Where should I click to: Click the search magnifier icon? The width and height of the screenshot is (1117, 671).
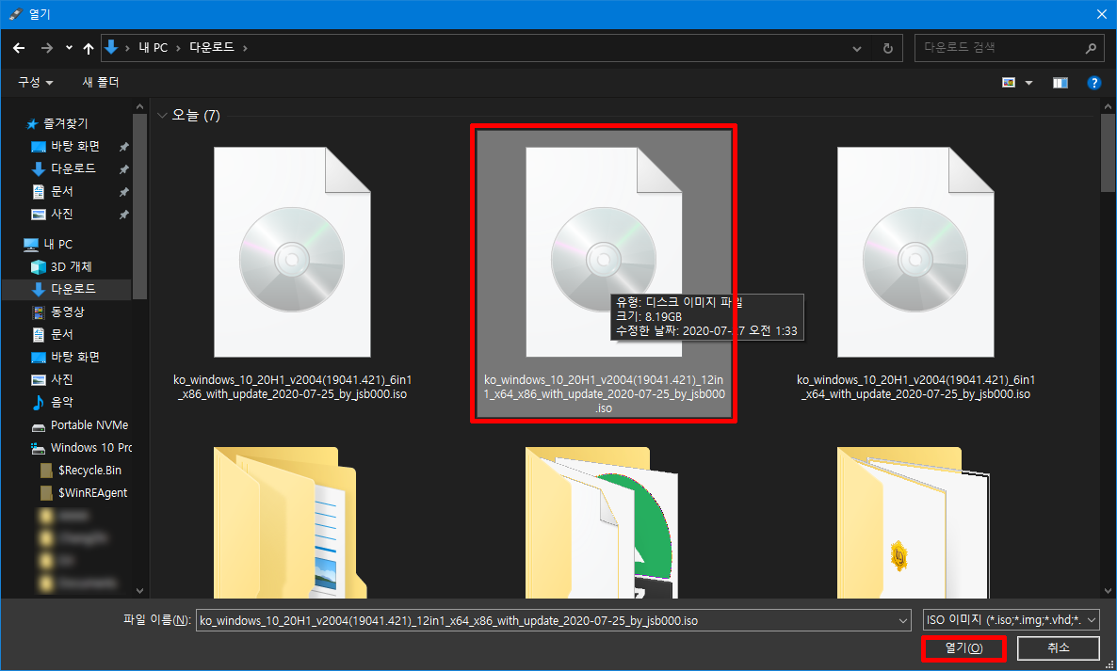(x=1090, y=48)
